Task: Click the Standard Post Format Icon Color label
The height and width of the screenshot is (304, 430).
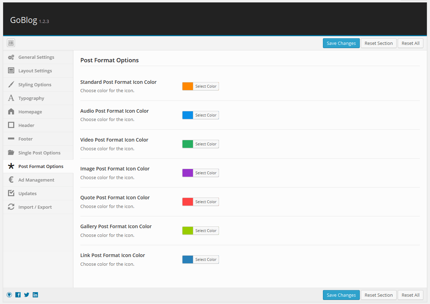Action: [x=119, y=82]
